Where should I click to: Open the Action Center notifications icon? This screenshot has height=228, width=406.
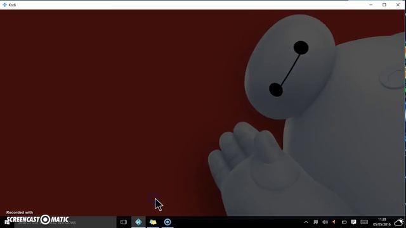click(x=353, y=222)
